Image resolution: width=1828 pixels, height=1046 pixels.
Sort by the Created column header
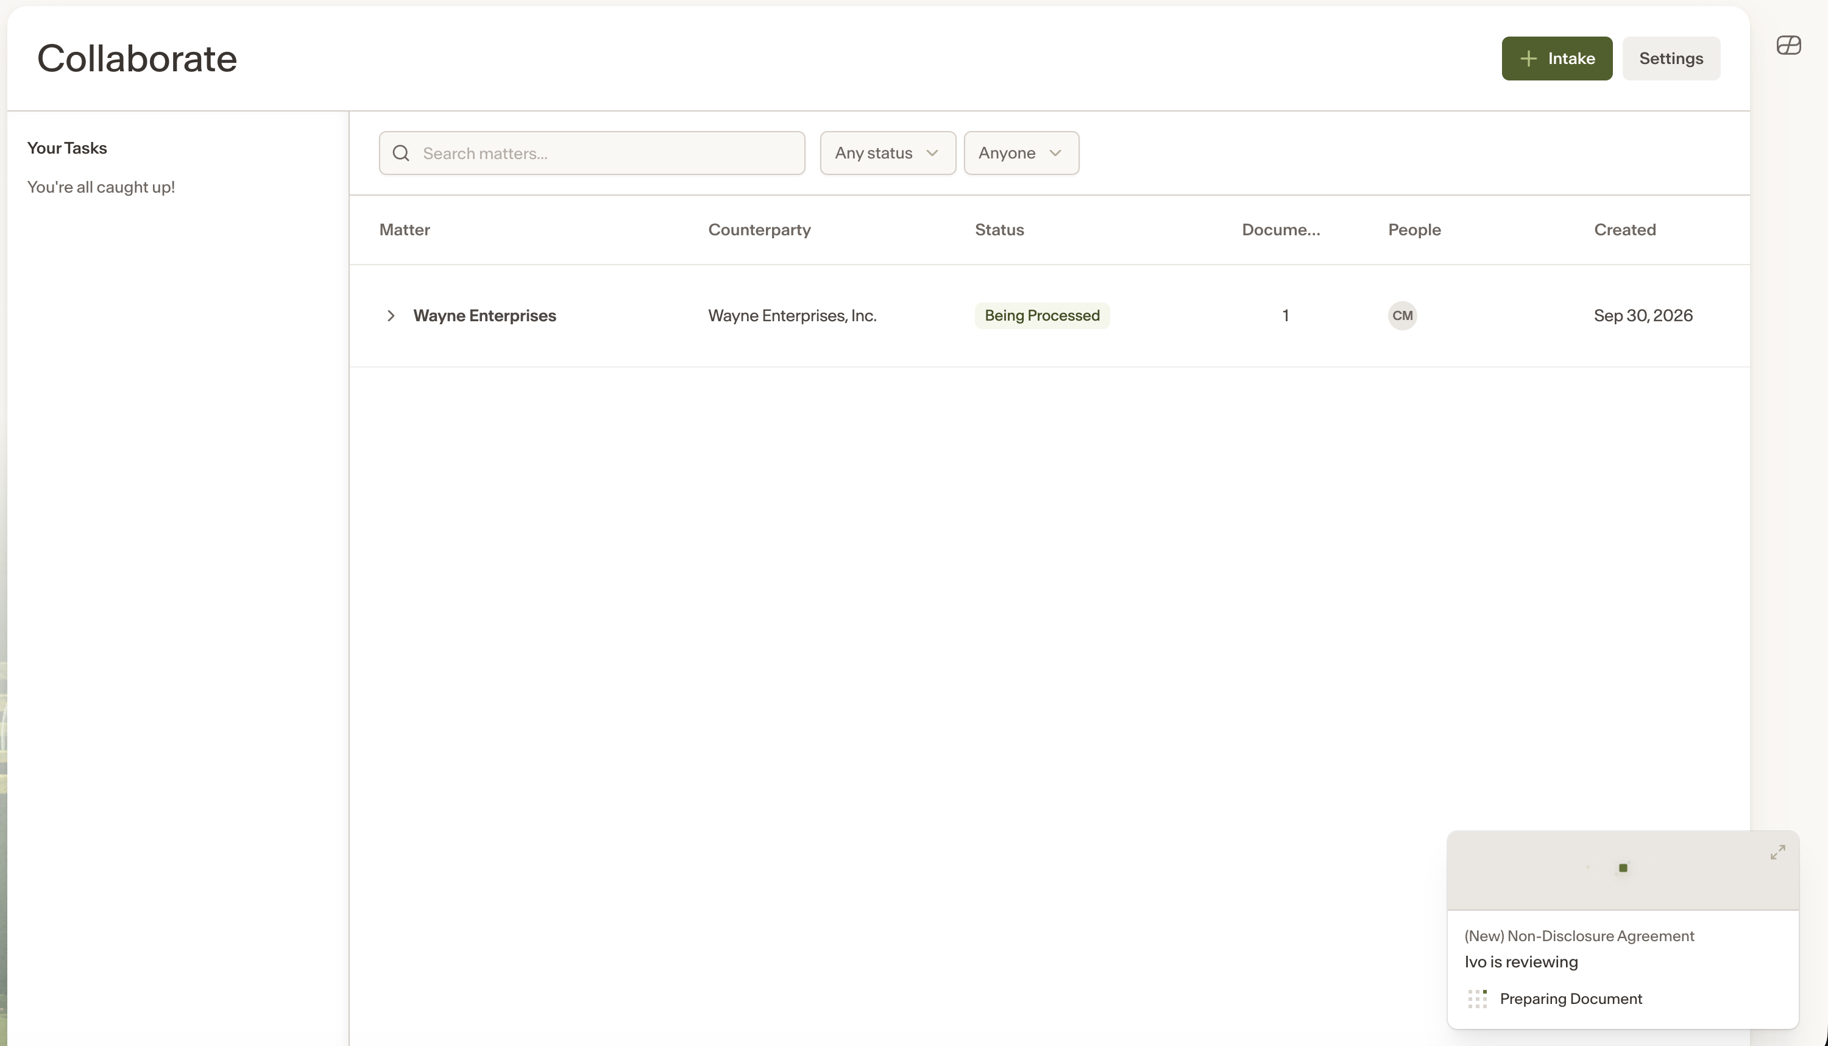[1625, 230]
